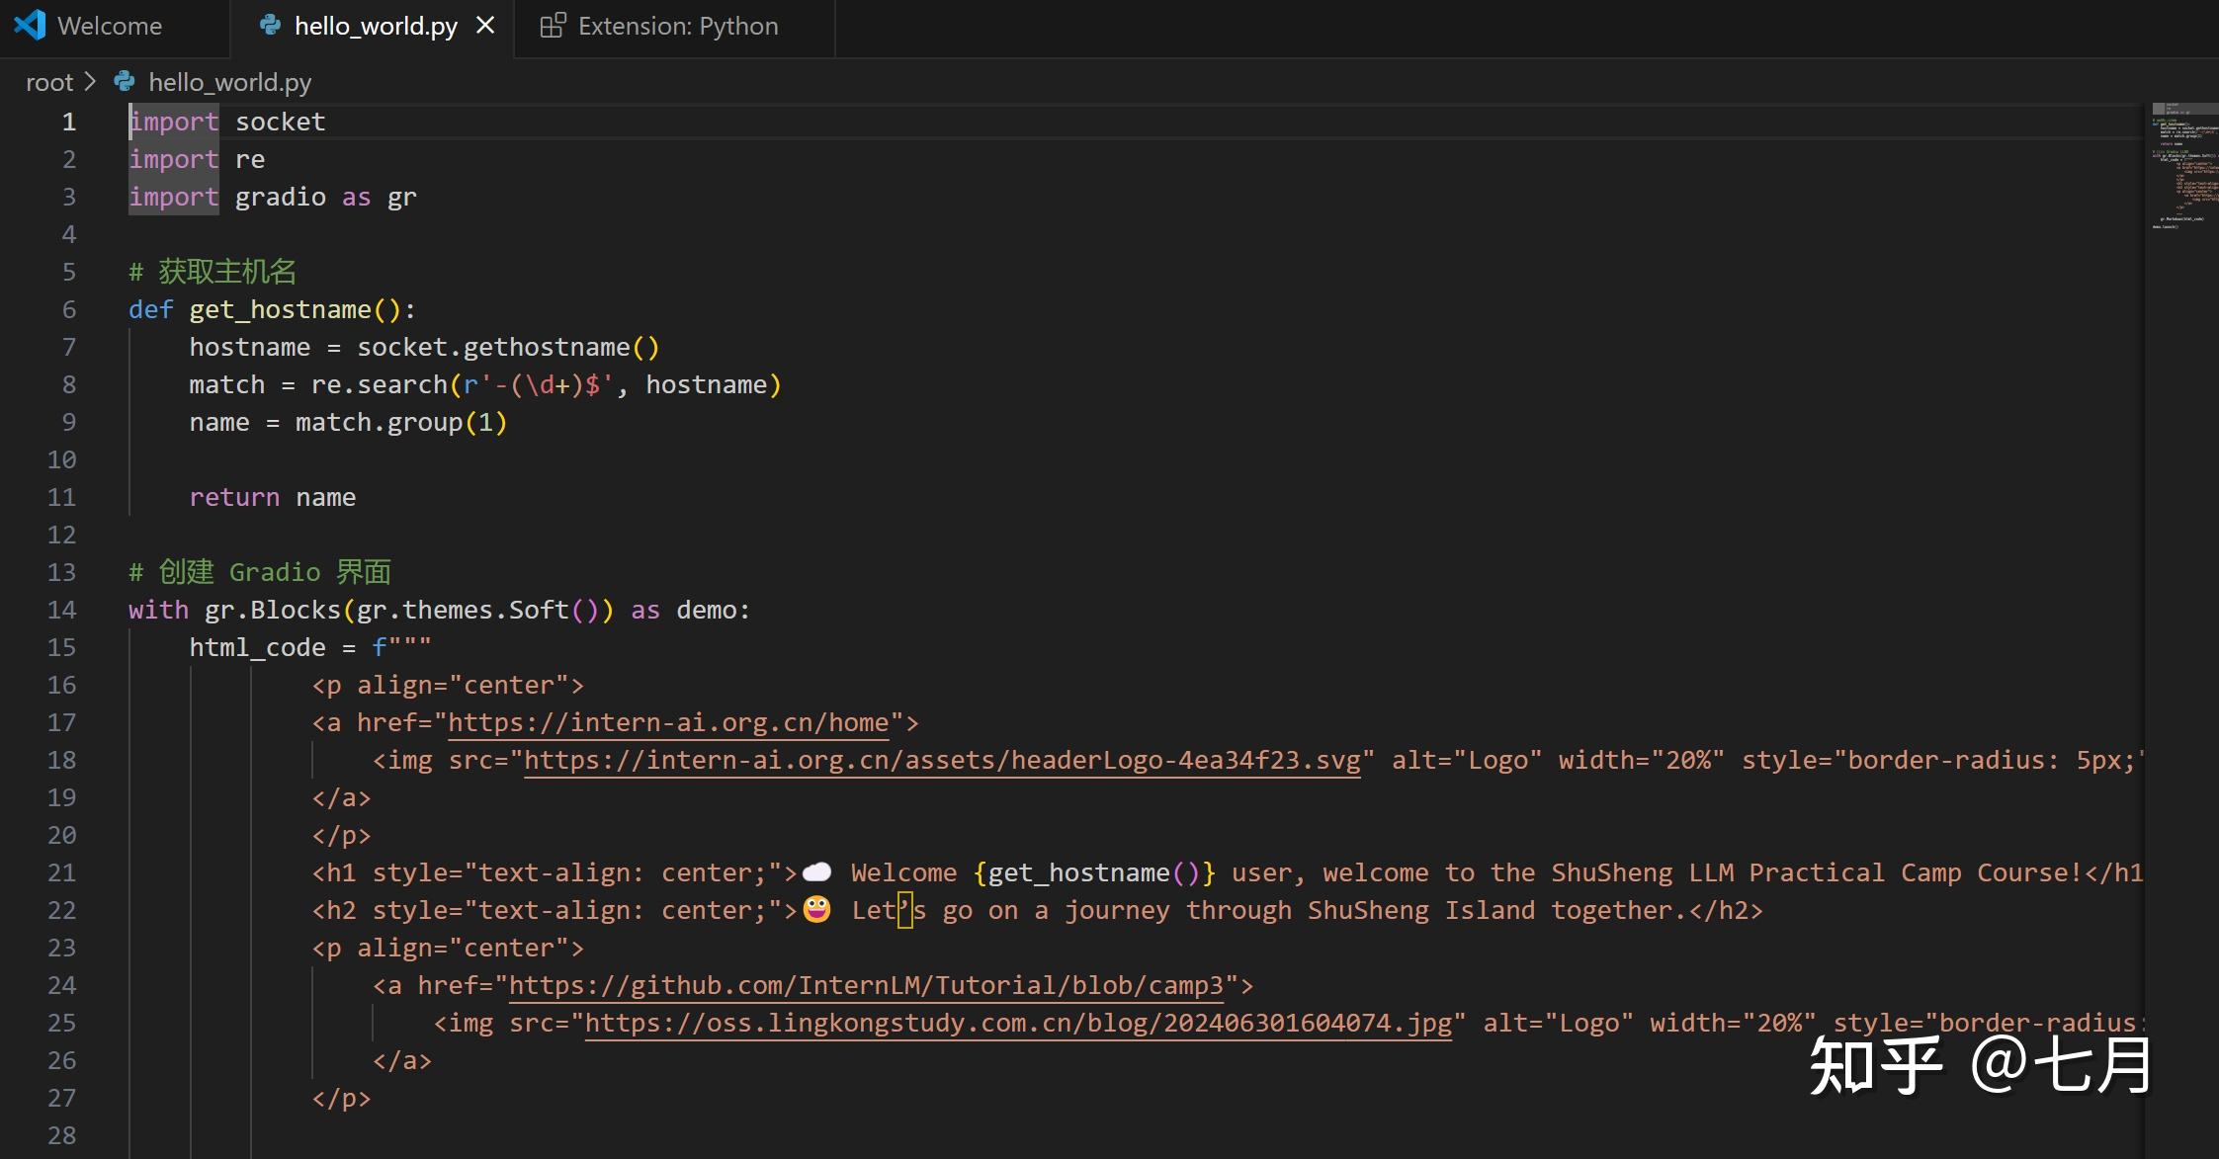Click the lingkongstudy jpg URL on line 25
2219x1159 pixels.
tap(1018, 1024)
